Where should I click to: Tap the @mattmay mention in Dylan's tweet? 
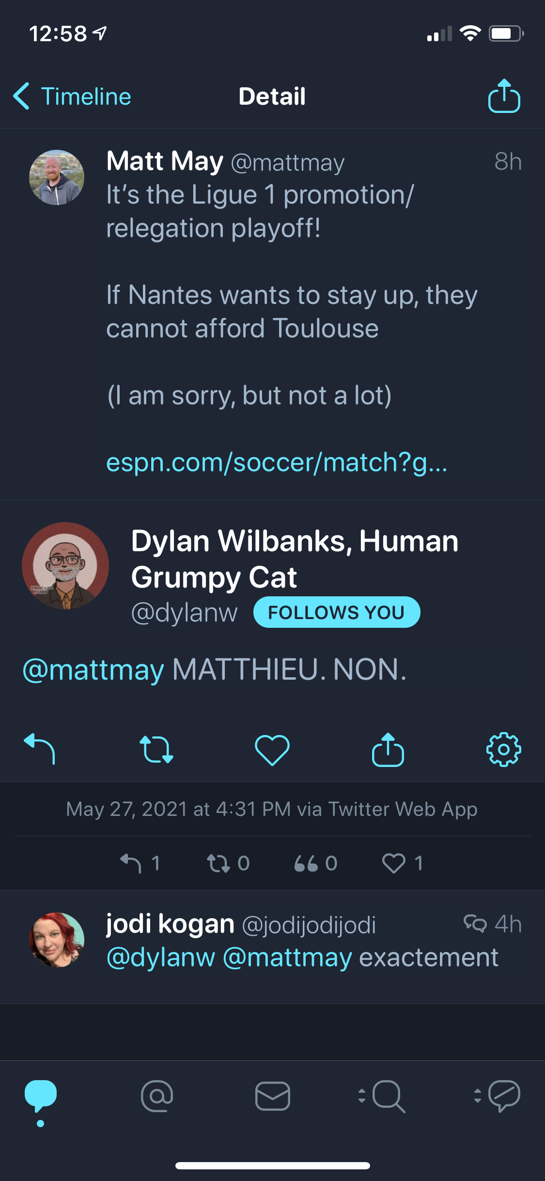(x=93, y=670)
